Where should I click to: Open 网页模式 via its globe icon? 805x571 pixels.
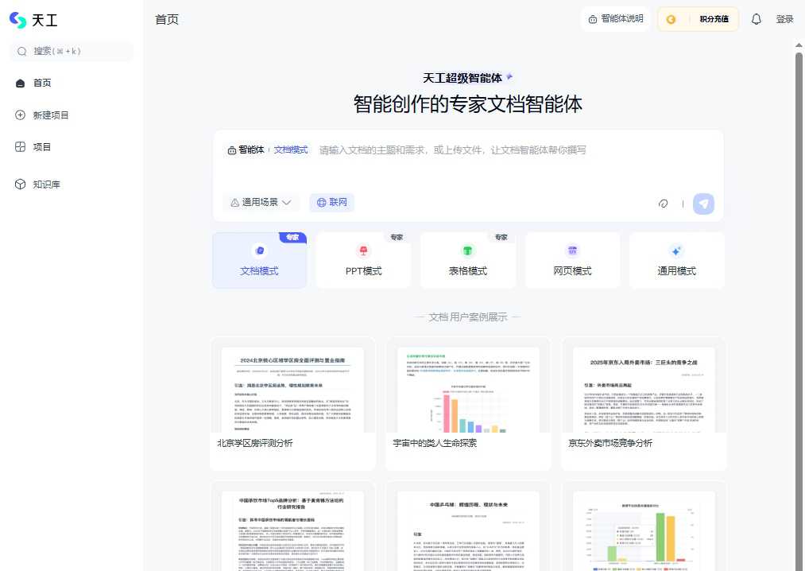(572, 251)
